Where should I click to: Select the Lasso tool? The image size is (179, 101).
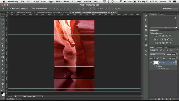point(3,24)
